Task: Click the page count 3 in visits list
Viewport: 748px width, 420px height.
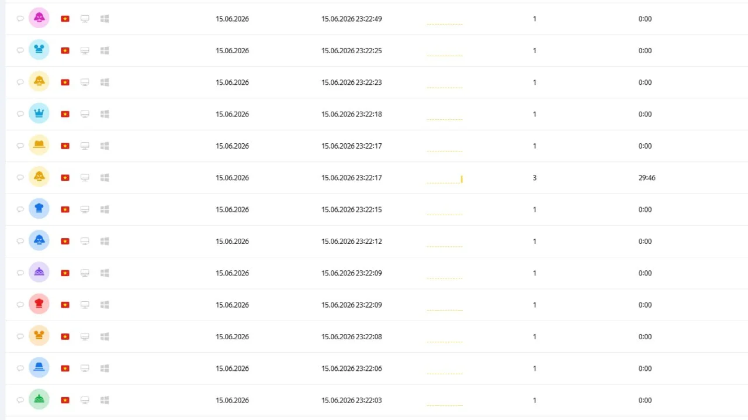Action: [x=535, y=178]
